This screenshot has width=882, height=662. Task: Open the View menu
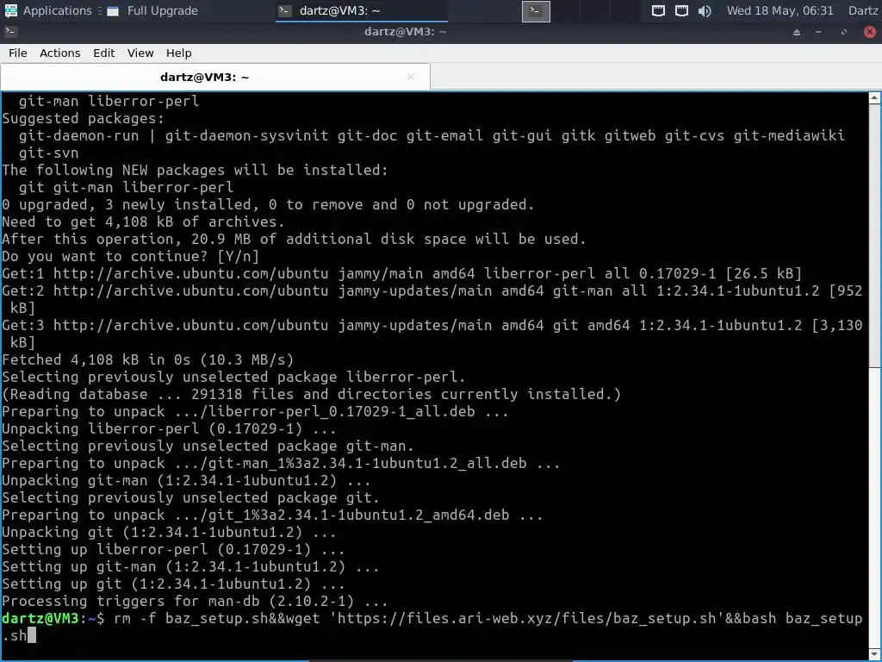pos(140,53)
